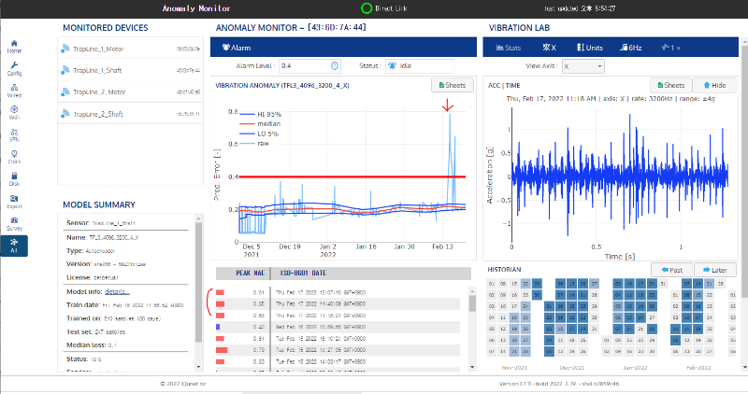This screenshot has width=748, height=394.
Task: Toggle the raw legend entry
Action: 254,144
